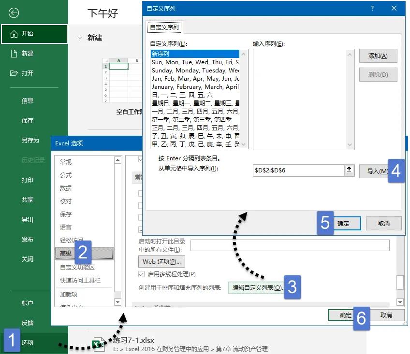Viewport: 410px width, 354px height.
Task: Select the 自定义序列 tab in the dialog
Action: [164, 27]
